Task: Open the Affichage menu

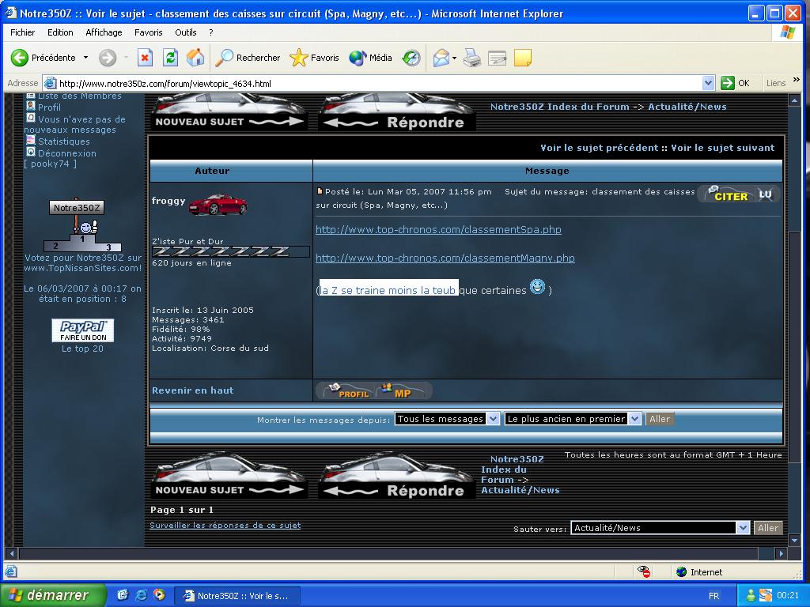Action: [104, 32]
